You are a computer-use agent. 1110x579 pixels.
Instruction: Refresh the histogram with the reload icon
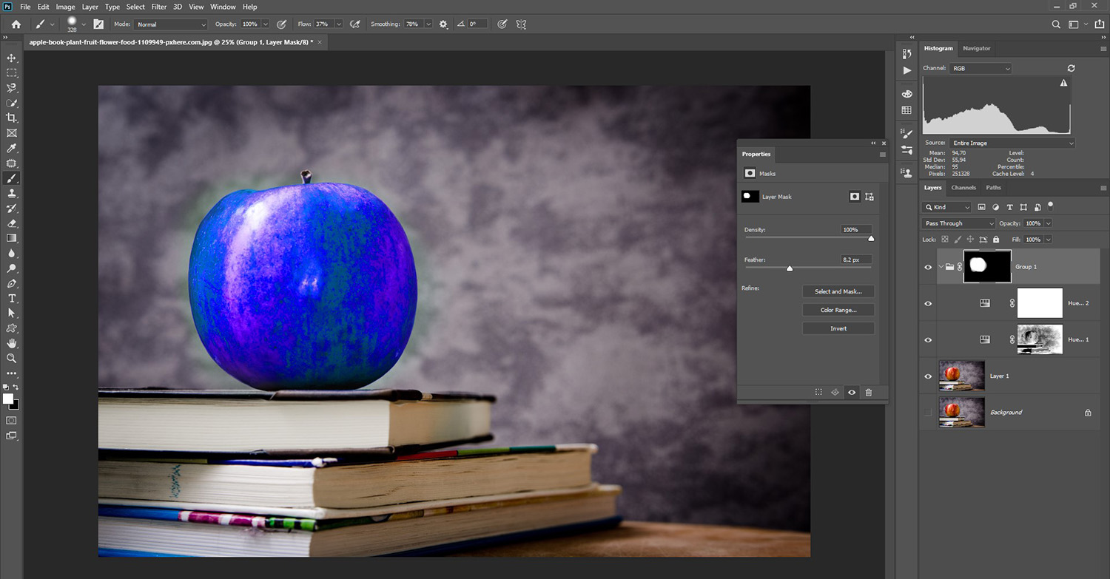tap(1071, 68)
